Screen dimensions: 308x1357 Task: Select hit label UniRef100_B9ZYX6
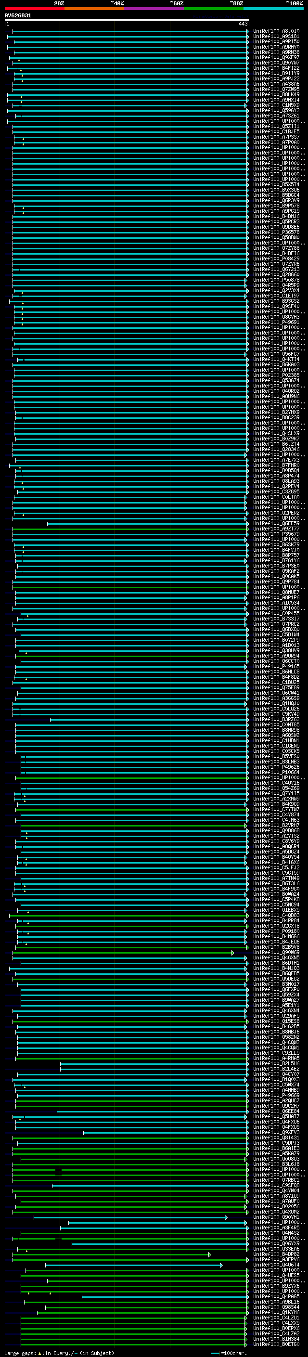[x=276, y=1286]
